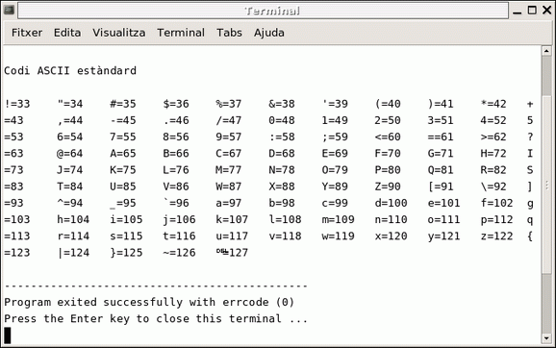
Task: Open the Ajuda help menu
Action: (268, 33)
